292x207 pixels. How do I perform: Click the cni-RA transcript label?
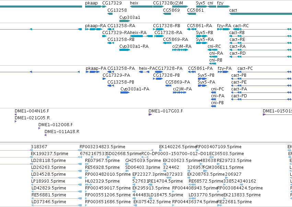(216, 53)
